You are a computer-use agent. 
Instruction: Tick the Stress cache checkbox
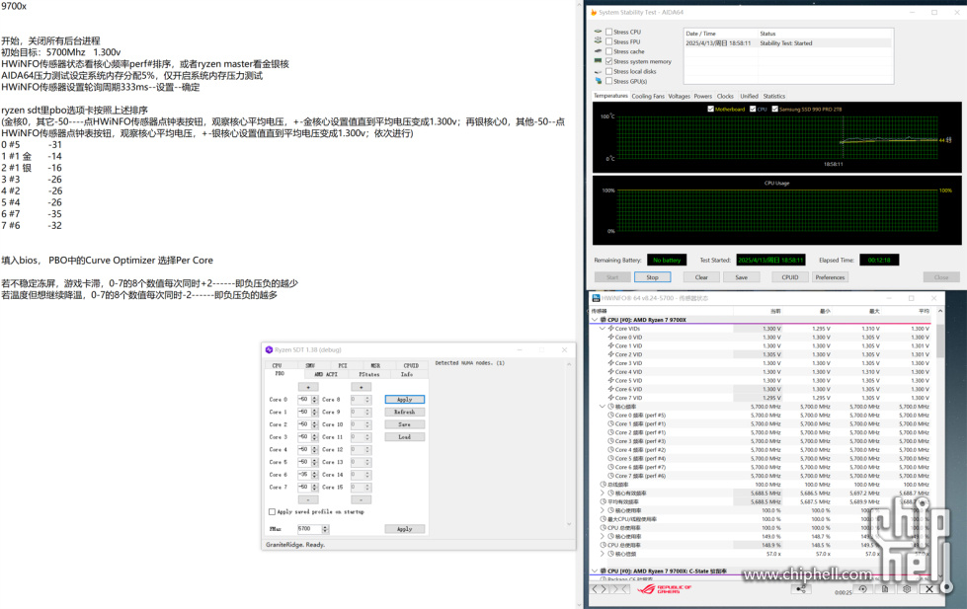[608, 51]
